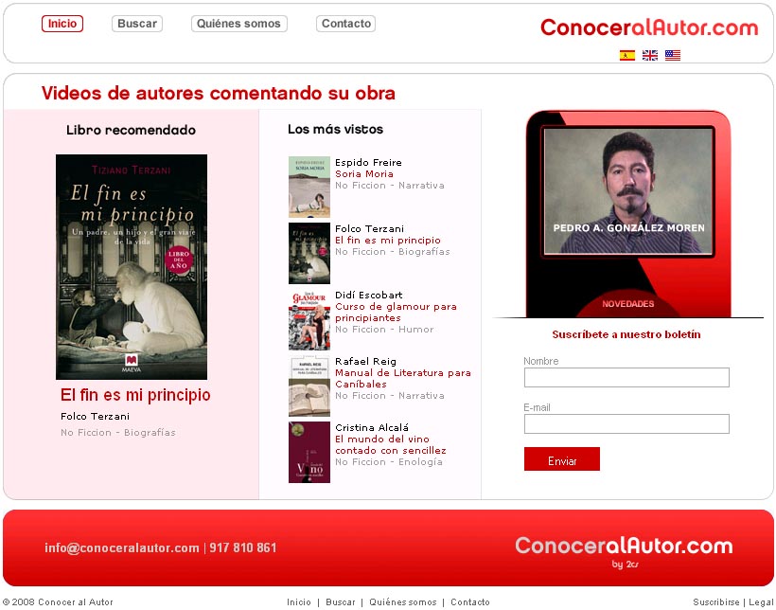Play the Pedro A. González Moren video
This screenshot has height=610, width=776.
(x=628, y=191)
